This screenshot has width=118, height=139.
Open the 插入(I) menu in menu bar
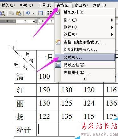(8, 5)
